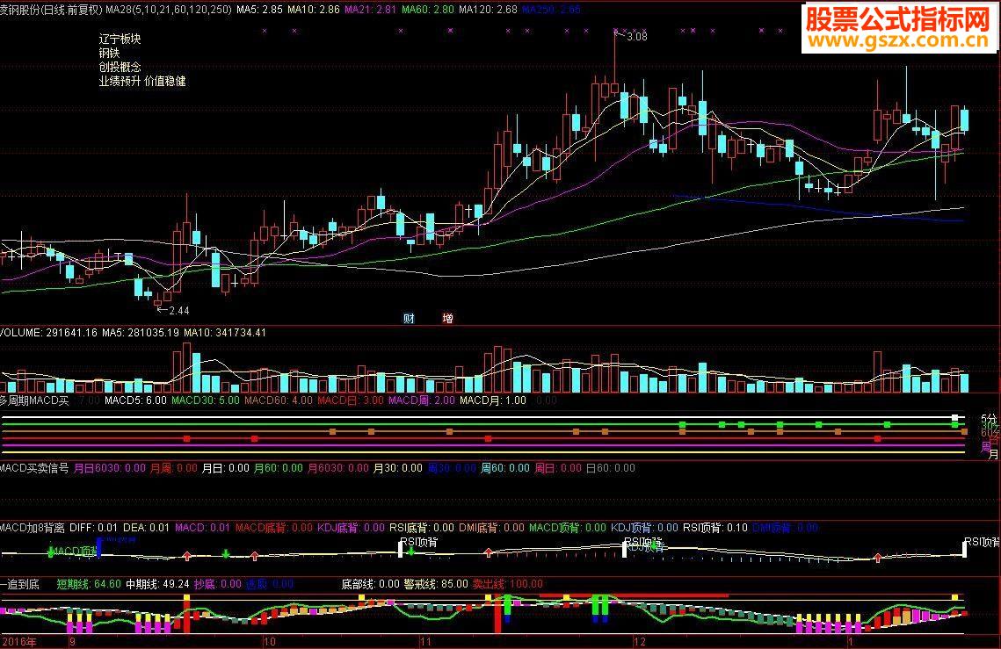1001x649 pixels.
Task: Select the MA10: 2.86 price label
Action: 314,10
